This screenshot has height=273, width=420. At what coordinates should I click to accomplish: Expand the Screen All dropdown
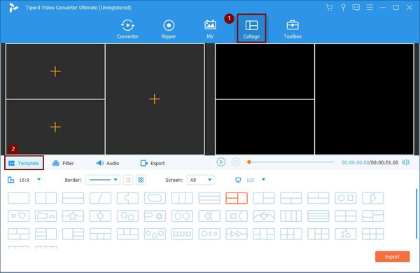tap(201, 180)
